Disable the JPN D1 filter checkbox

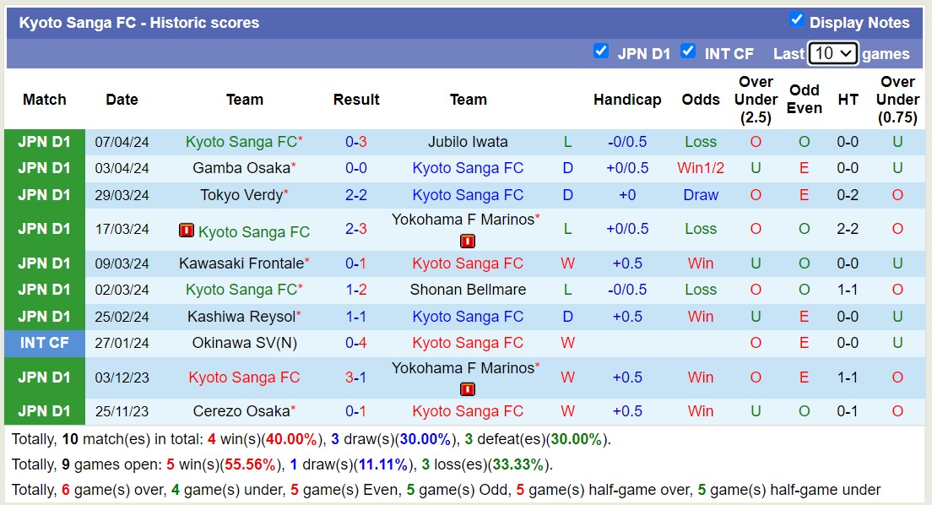pos(601,52)
